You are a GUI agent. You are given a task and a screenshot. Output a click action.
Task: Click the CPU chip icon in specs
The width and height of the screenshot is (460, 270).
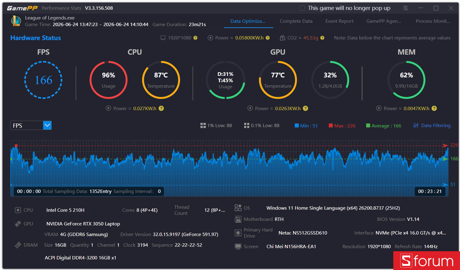pos(18,210)
